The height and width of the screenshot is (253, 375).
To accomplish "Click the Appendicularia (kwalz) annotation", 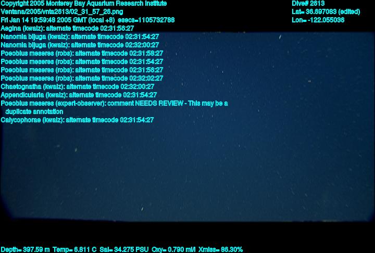I will click(79, 95).
